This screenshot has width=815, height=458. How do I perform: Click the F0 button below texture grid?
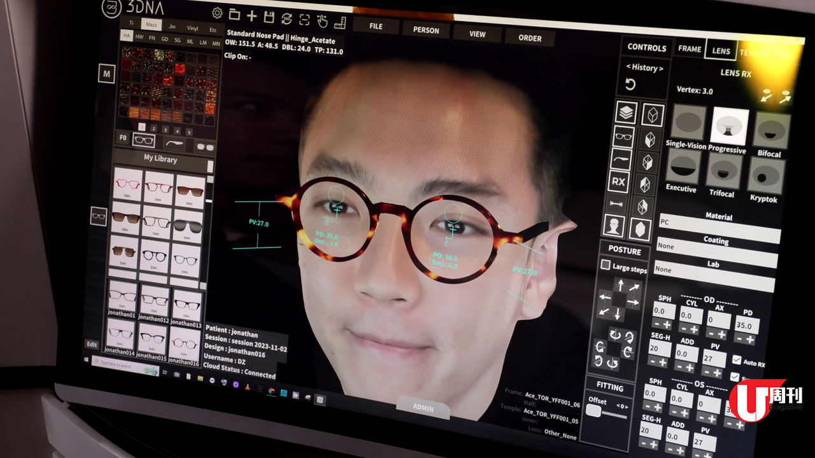point(123,138)
